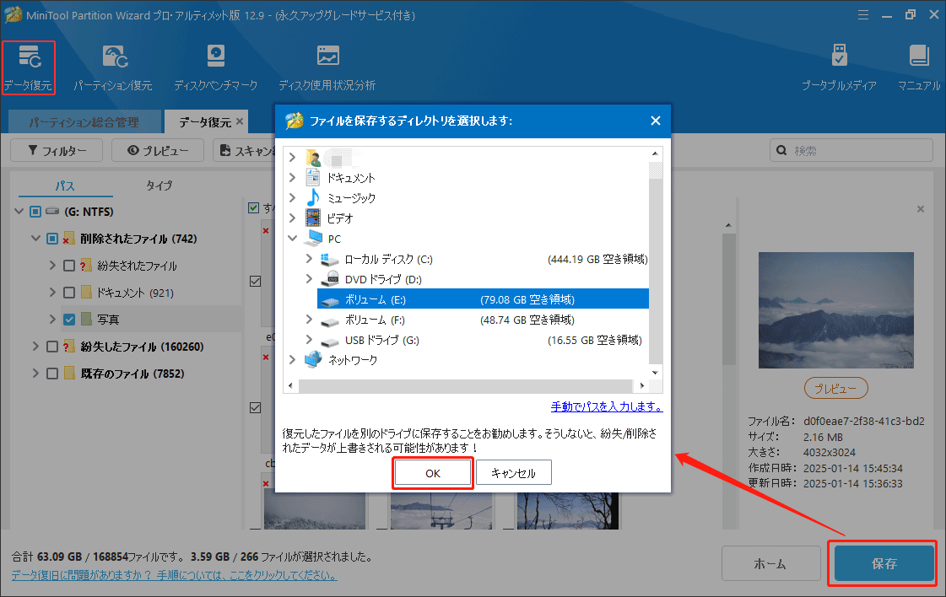Switch to パーティション総合管理 tab
The width and height of the screenshot is (946, 597).
[84, 121]
